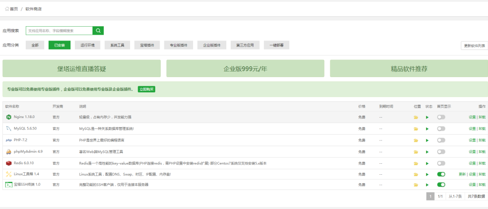Select the 企业版插件 category tab
488x209 pixels.
212,45
